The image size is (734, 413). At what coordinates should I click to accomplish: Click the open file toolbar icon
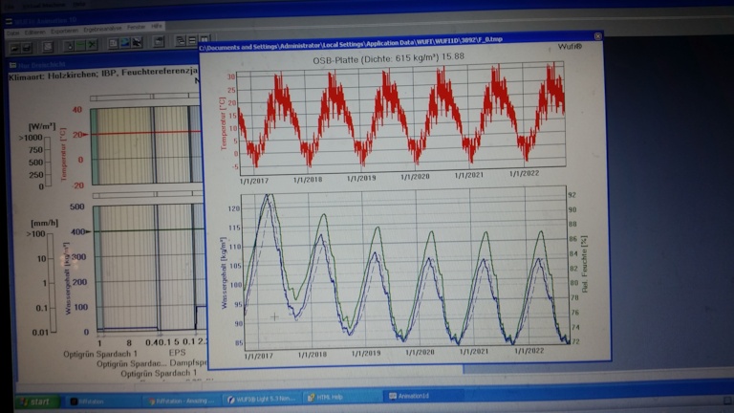13,43
